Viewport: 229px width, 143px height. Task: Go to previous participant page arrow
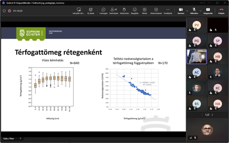coord(202,115)
